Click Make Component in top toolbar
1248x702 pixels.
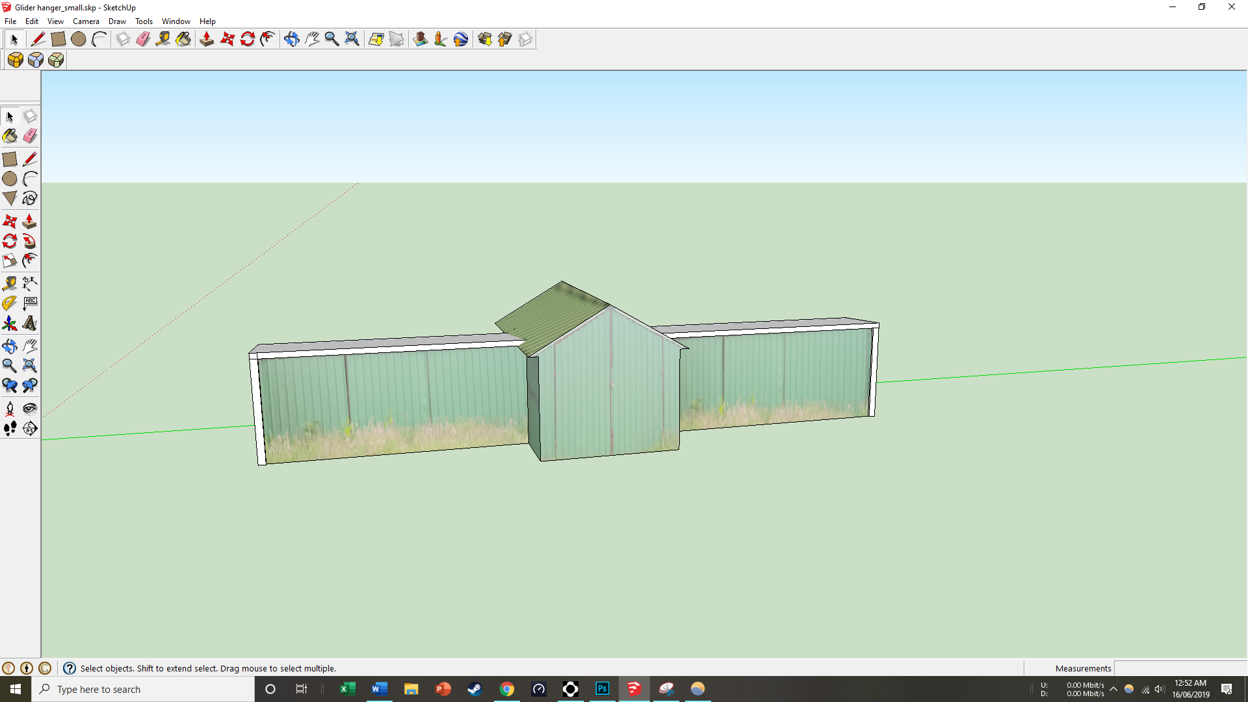(122, 40)
